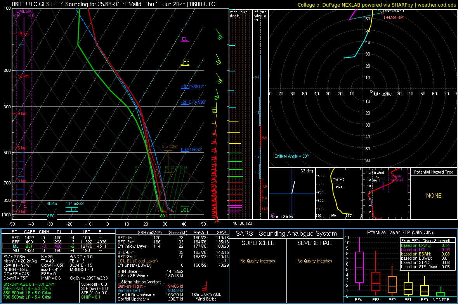This screenshot has height=304, width=458.
Task: Click the 0 C=18652' freezing level label
Action: pyautogui.click(x=191, y=149)
